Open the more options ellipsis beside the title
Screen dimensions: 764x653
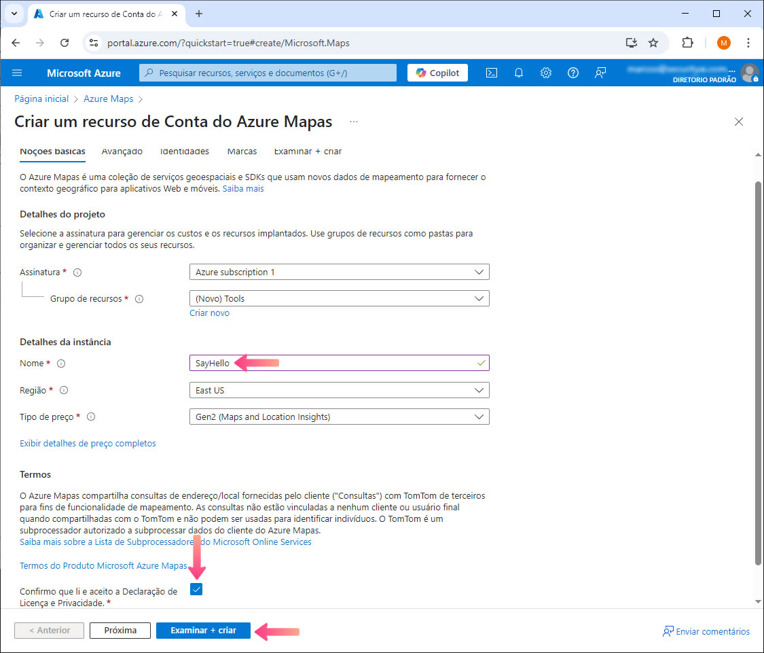pyautogui.click(x=354, y=122)
